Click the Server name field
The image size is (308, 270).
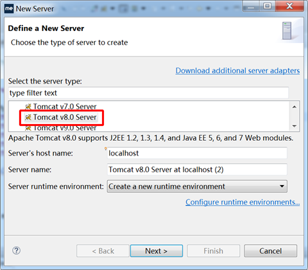pos(197,170)
